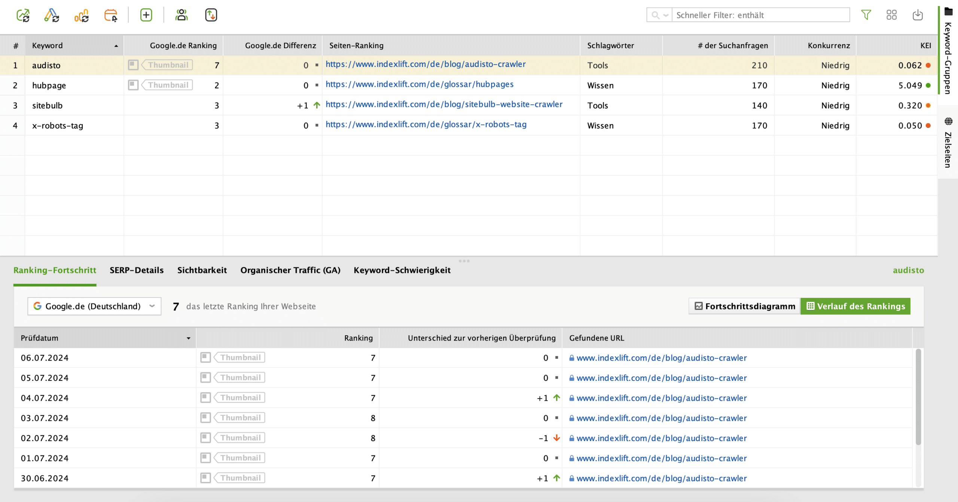The height and width of the screenshot is (502, 958).
Task: Select the sitebulb keyword row
Action: [469, 105]
